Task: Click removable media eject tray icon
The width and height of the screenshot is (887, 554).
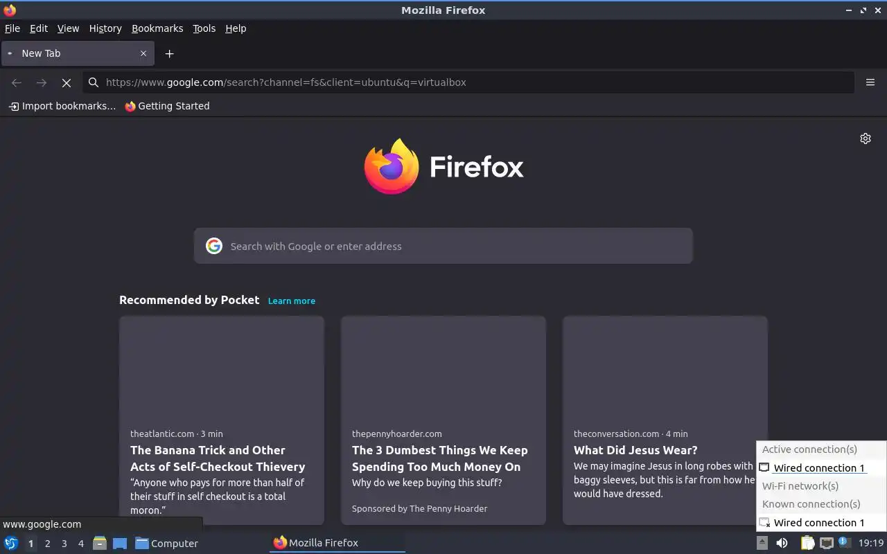Action: [x=762, y=543]
